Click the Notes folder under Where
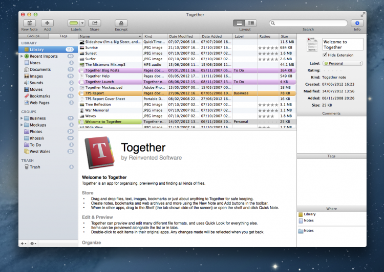Viewport: 384px width, 272px height. tap(306, 231)
